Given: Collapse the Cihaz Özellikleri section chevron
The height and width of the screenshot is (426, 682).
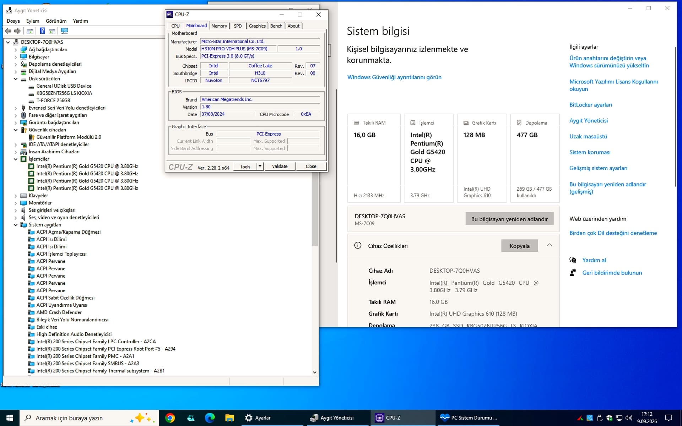Looking at the screenshot, I should coord(550,245).
